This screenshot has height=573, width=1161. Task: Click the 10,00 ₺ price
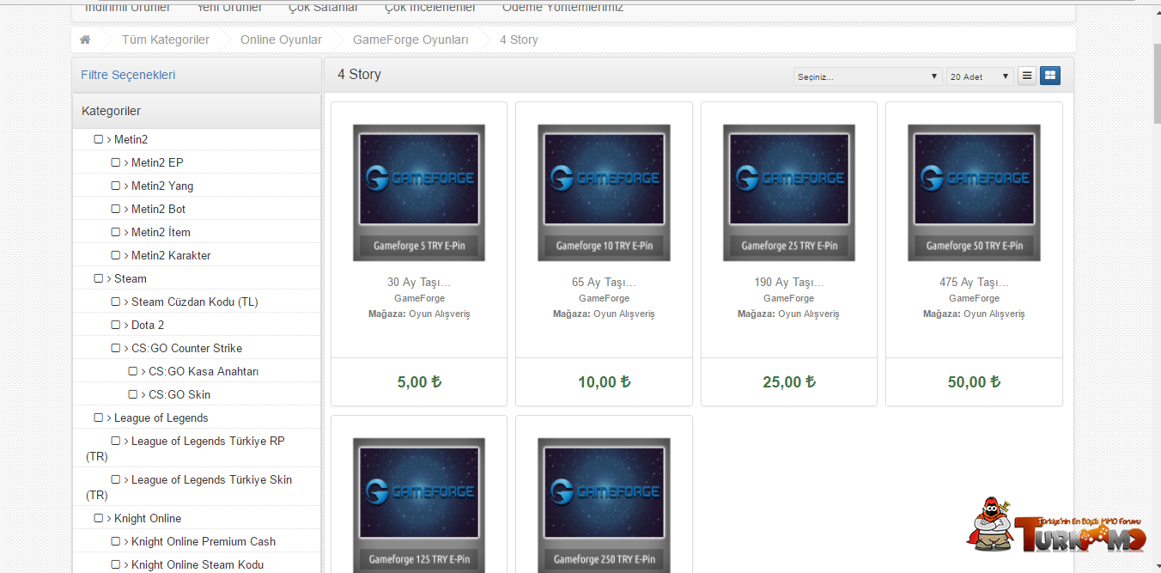(604, 382)
